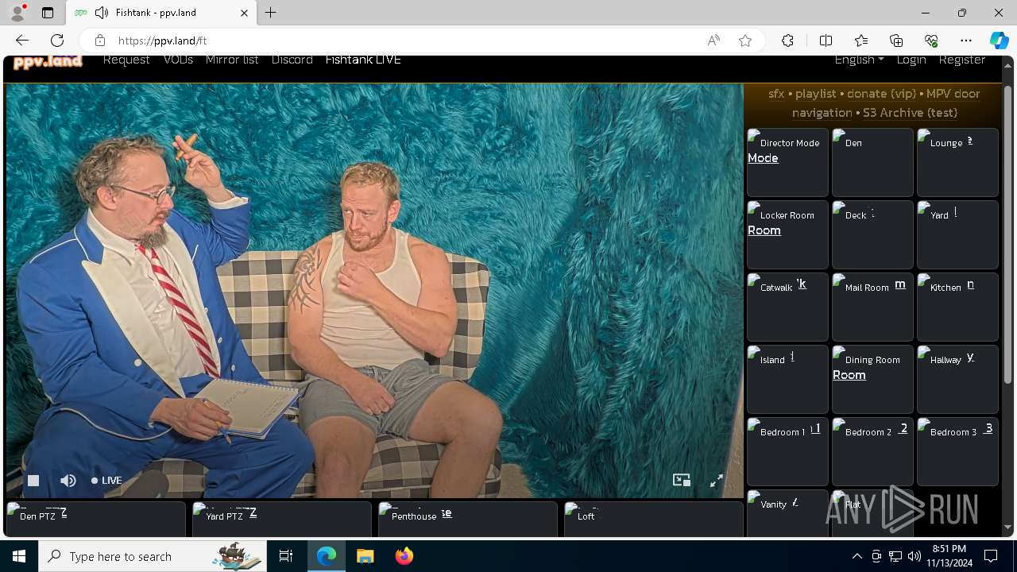
Task: Enter fullscreen on the video player
Action: 717,480
